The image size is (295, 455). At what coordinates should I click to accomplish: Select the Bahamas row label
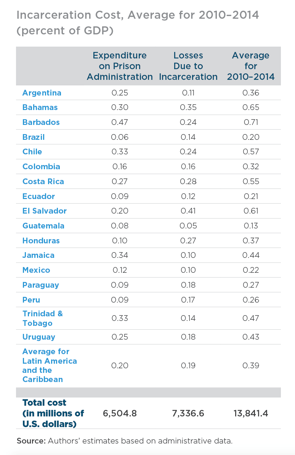pyautogui.click(x=40, y=107)
